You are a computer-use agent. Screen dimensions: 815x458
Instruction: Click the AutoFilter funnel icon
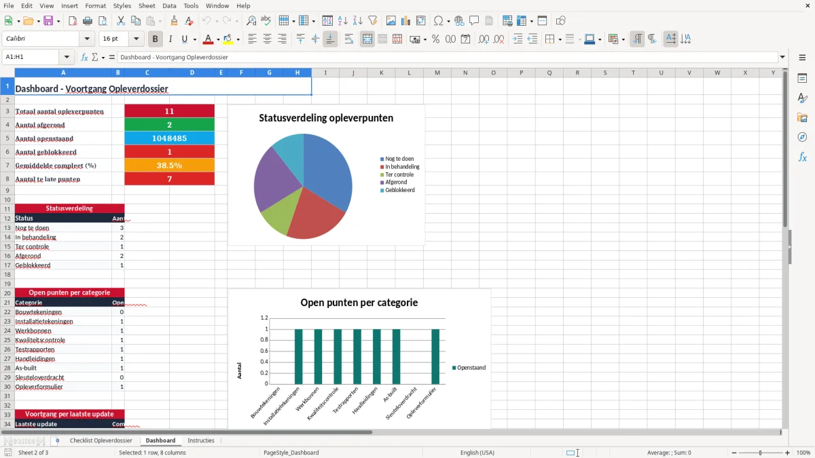tap(373, 21)
